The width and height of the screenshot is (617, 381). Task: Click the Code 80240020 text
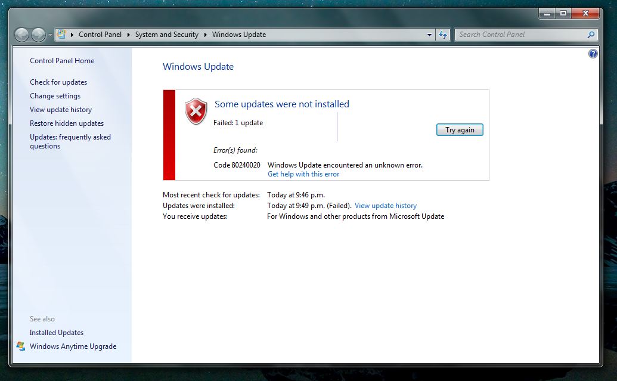[237, 165]
